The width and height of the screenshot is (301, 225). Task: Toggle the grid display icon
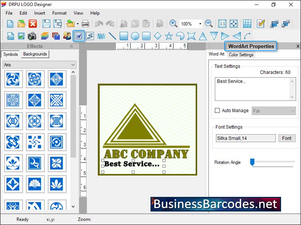point(247,23)
